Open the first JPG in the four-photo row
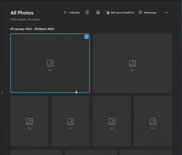Viewport: 182px width, 155px height. [29, 121]
